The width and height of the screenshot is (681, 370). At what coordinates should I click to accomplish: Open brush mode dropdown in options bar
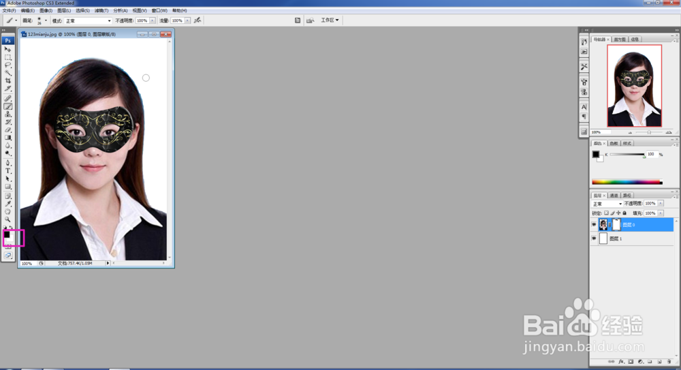[88, 20]
